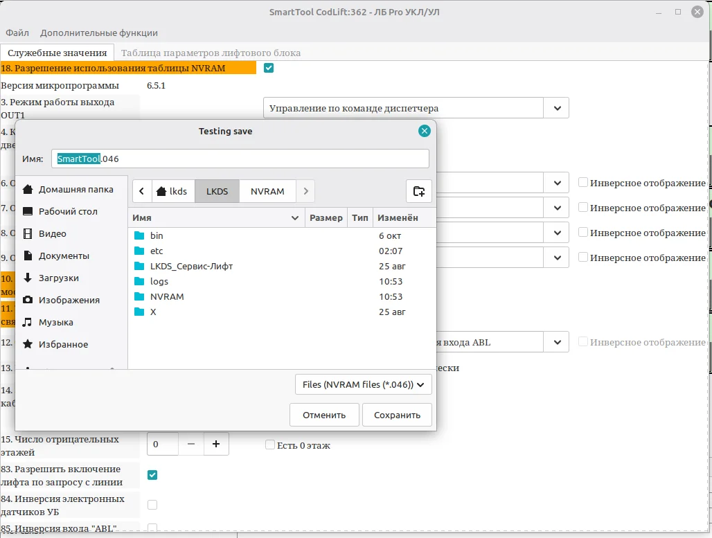712x538 pixels.
Task: Expand the ABL input dropdown
Action: [557, 342]
